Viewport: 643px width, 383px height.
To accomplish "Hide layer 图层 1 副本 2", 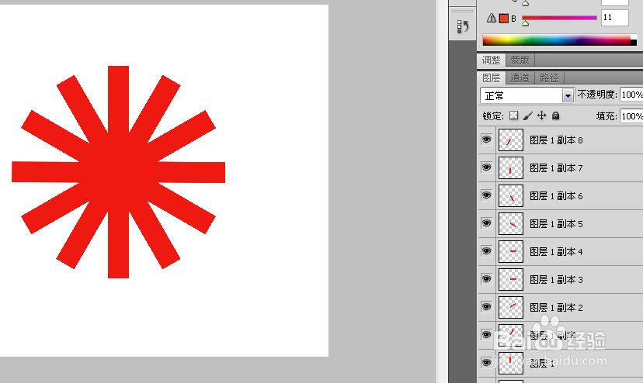I will [x=486, y=307].
